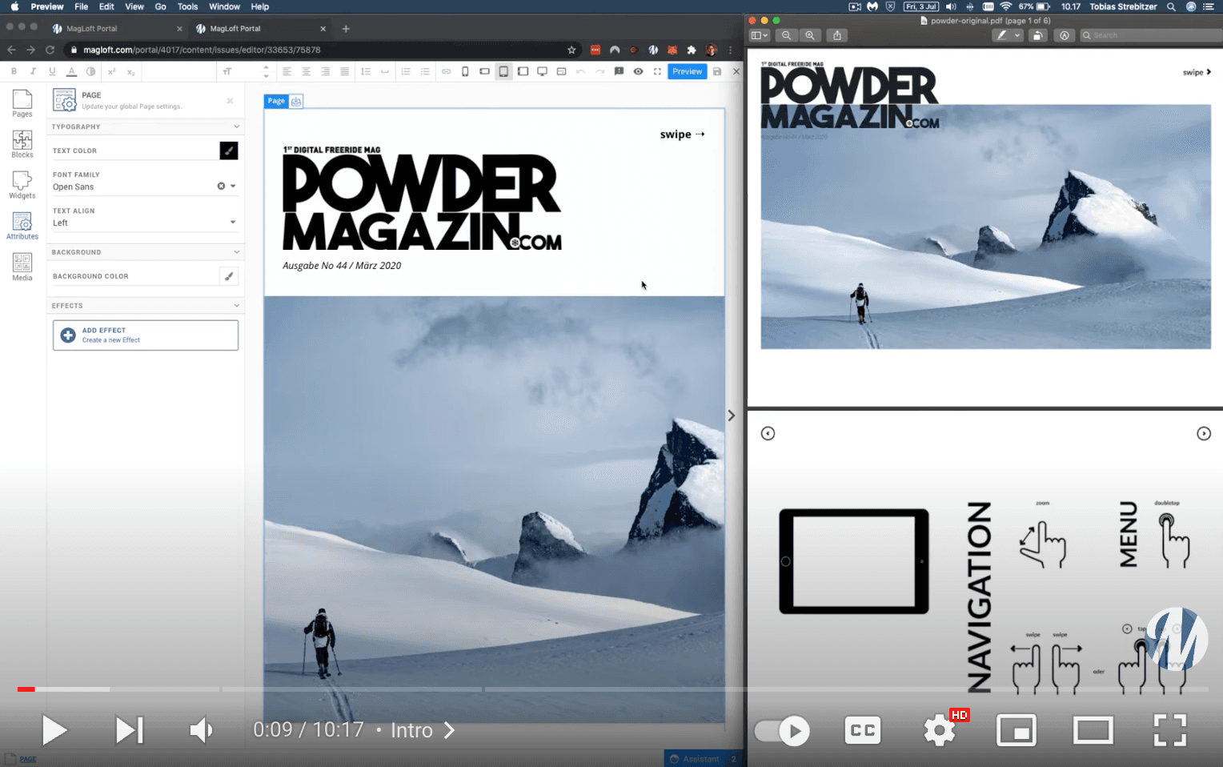Collapse the Typography section

pyautogui.click(x=236, y=126)
